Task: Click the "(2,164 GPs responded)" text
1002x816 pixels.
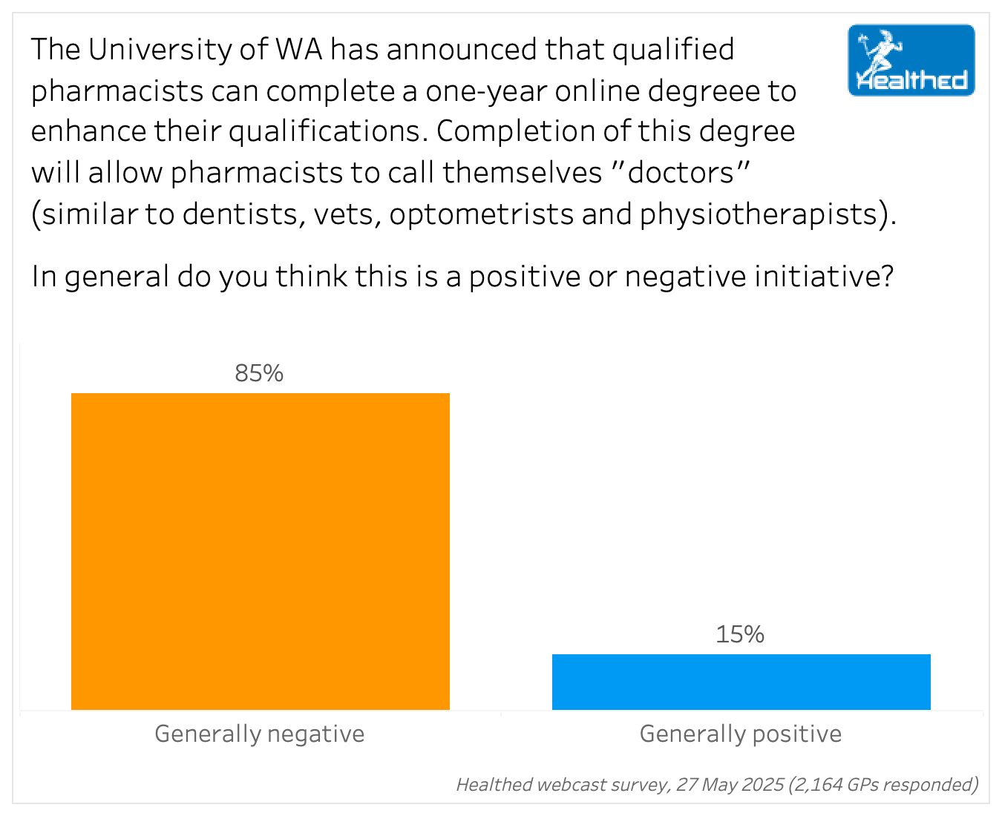Action: (x=883, y=784)
